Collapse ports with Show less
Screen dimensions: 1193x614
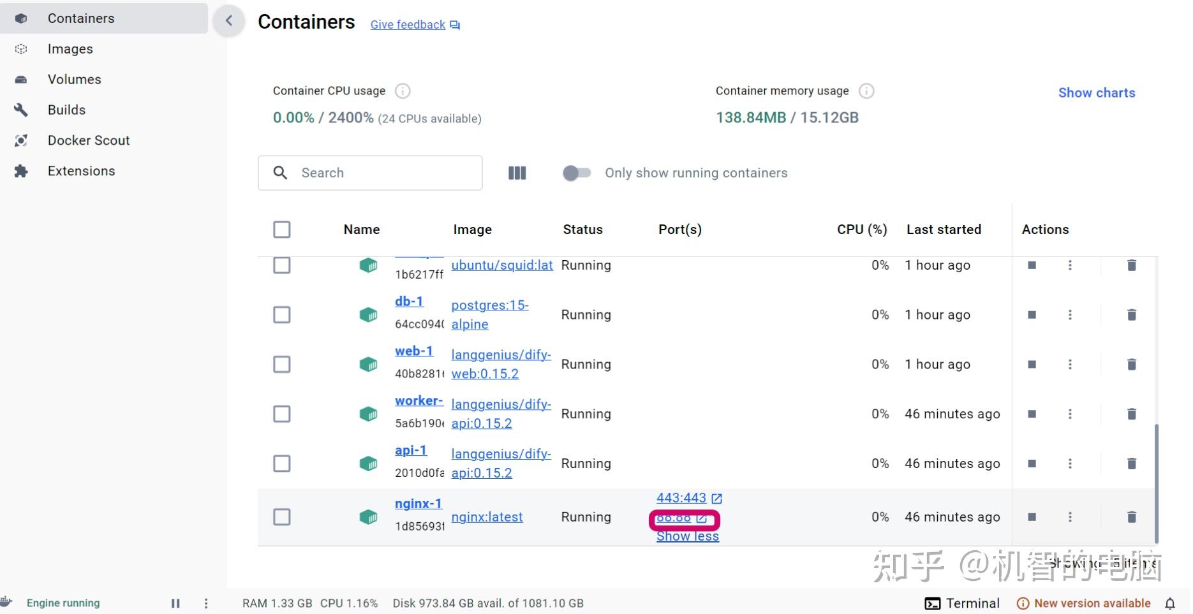[x=688, y=536]
